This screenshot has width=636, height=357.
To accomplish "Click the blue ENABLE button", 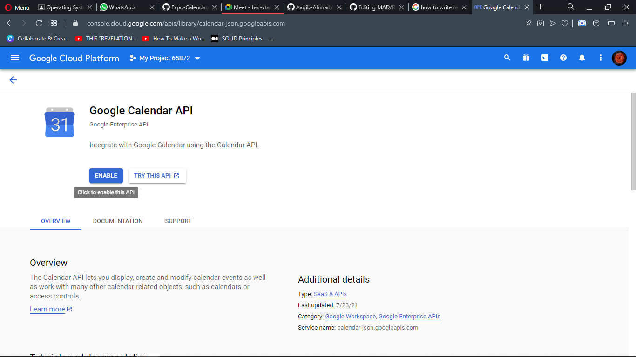I will [106, 176].
